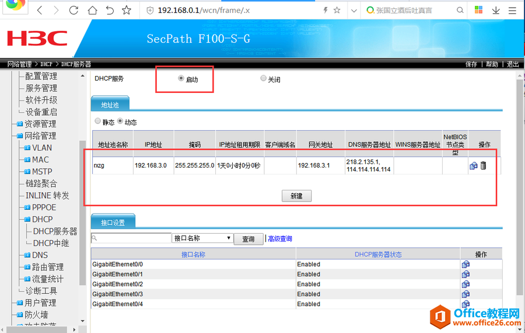
Task: Open the 接口名称 dropdown
Action: [x=202, y=238]
